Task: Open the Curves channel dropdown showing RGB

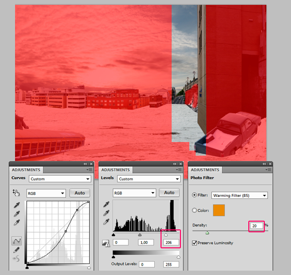Action: point(46,194)
